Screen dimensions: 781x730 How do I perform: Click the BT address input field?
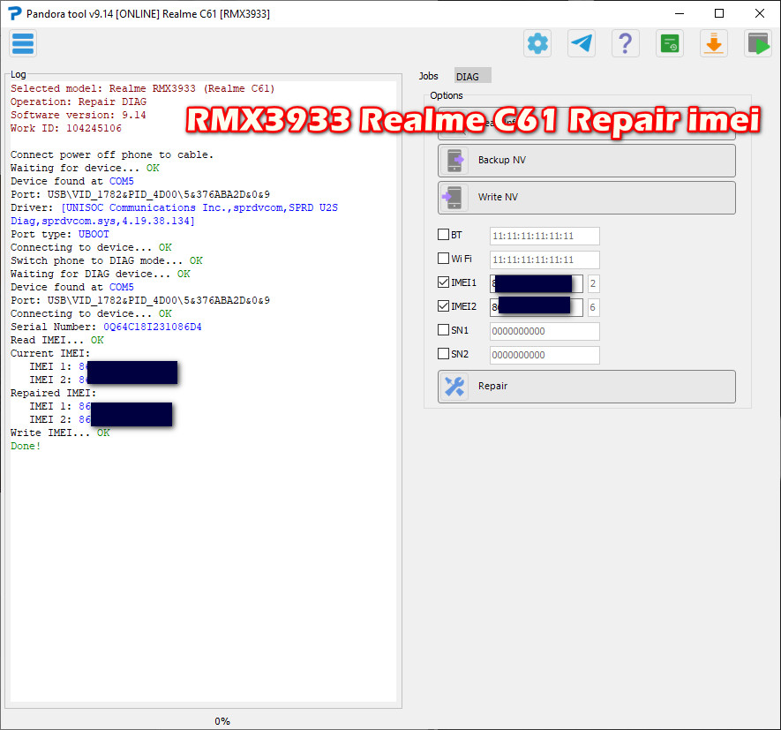[x=544, y=236]
